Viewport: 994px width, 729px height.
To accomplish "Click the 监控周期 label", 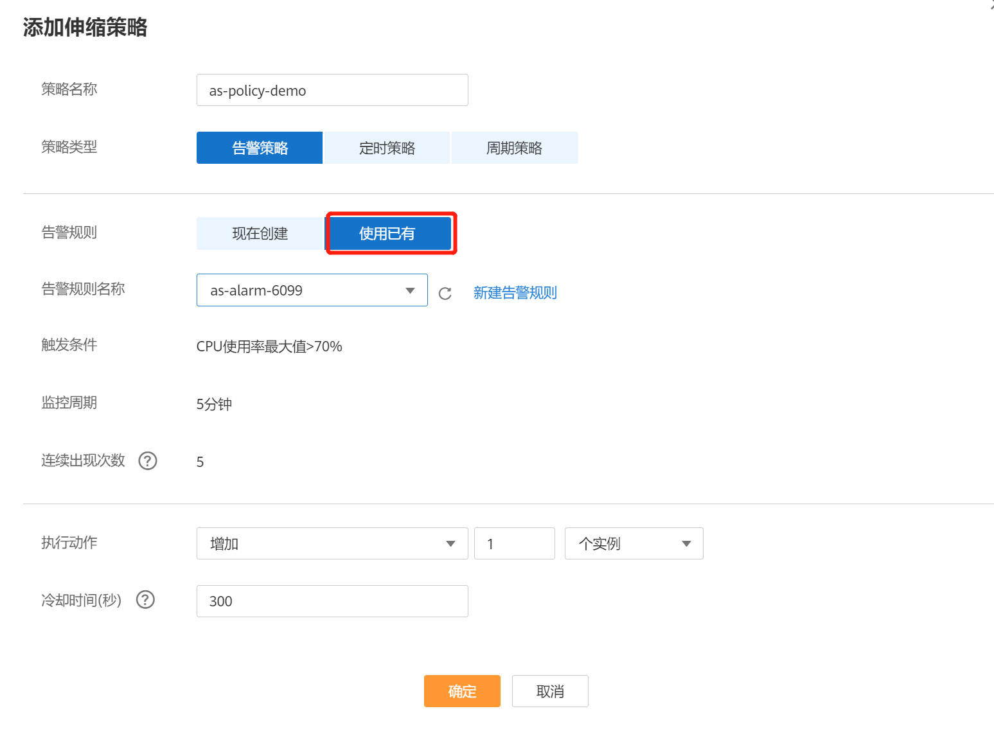I will tap(69, 403).
